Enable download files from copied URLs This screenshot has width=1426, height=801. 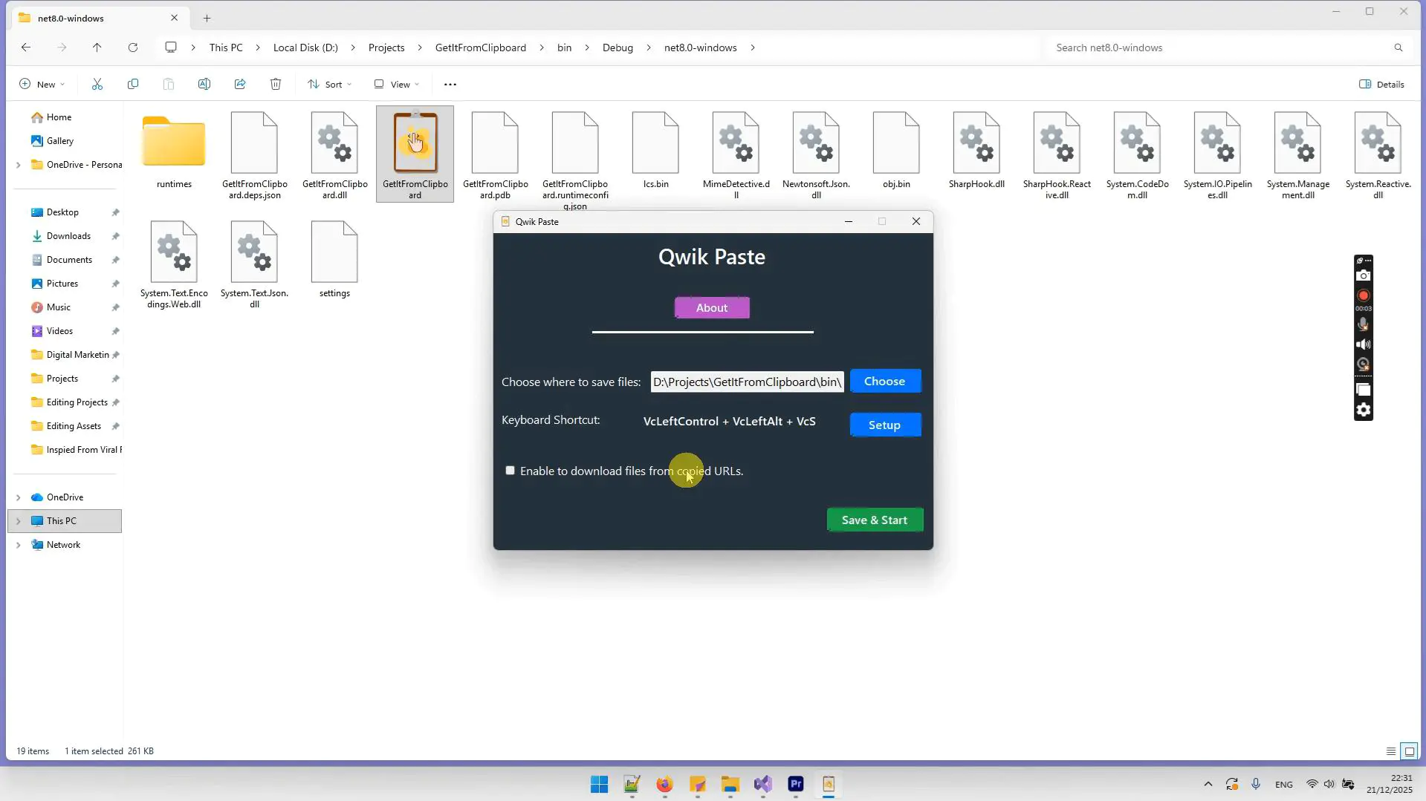(510, 470)
